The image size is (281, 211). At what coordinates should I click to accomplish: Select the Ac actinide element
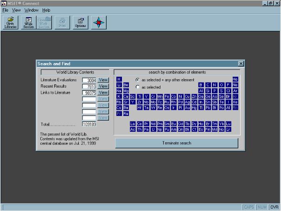click(x=133, y=129)
